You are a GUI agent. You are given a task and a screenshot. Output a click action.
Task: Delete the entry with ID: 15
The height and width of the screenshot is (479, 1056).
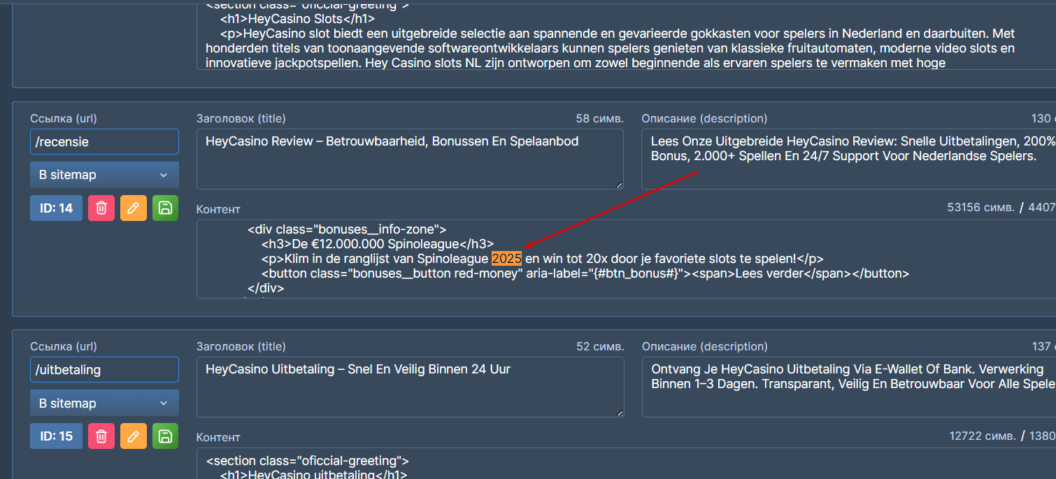pos(101,436)
